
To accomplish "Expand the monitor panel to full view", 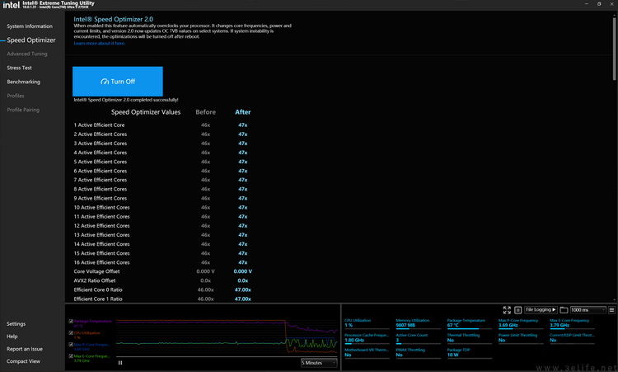I will coord(507,310).
